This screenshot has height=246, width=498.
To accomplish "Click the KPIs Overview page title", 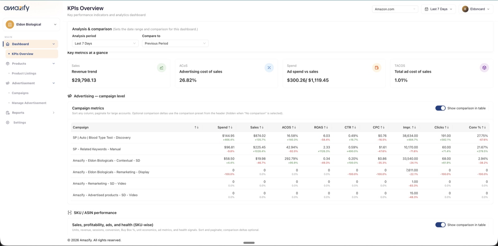I will [x=86, y=8].
